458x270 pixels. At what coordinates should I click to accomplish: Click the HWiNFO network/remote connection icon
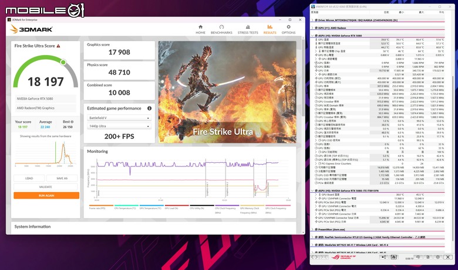click(383, 257)
